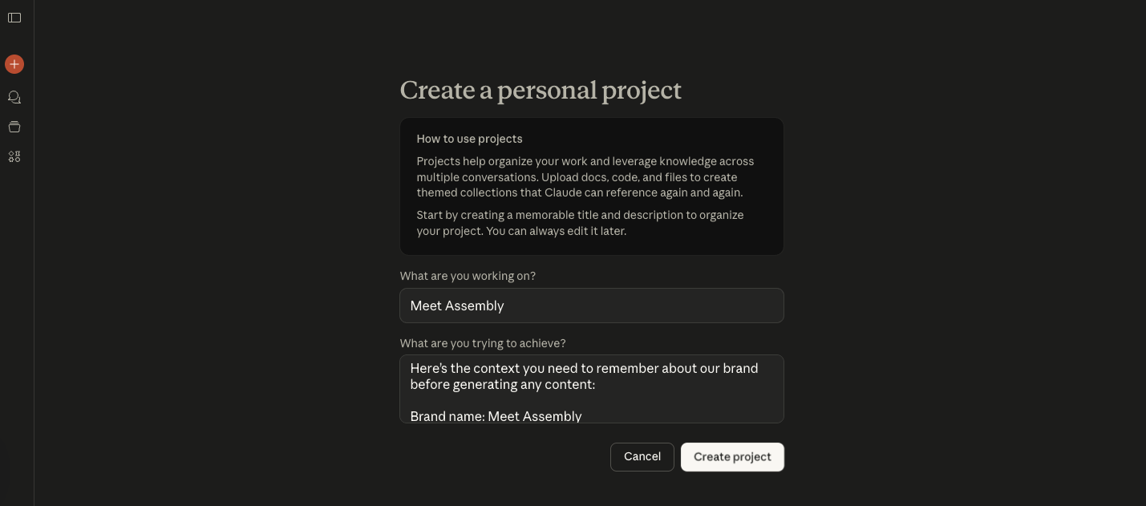Screen dimensions: 1146x506
Task: Focus the 'Meet Assembly' project title field
Action: click(591, 306)
